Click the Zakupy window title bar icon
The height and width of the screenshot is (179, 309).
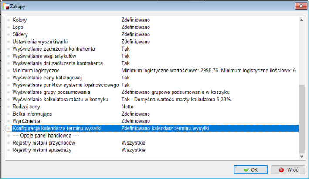coord(6,6)
